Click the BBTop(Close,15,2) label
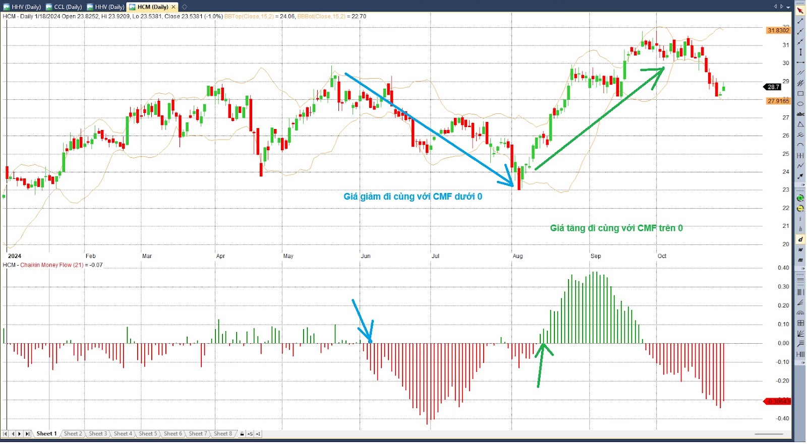 249,16
